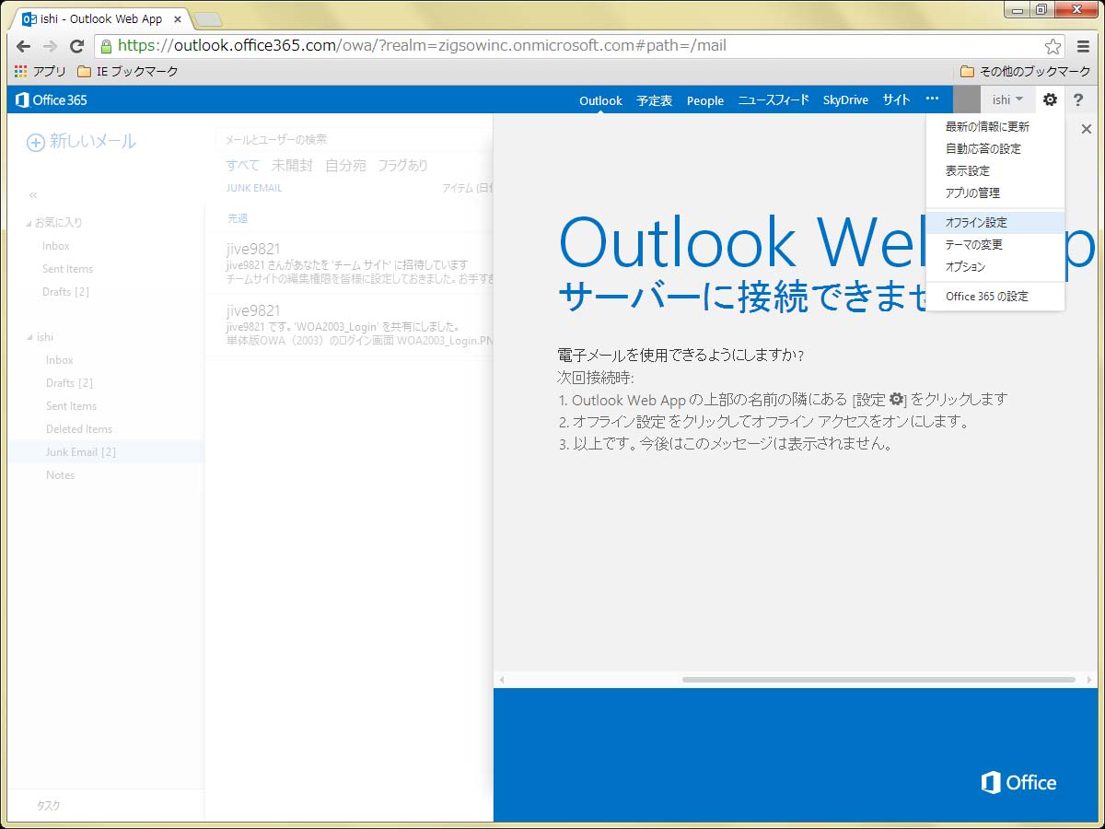Select offline settings menu item
1105x829 pixels.
coord(994,223)
